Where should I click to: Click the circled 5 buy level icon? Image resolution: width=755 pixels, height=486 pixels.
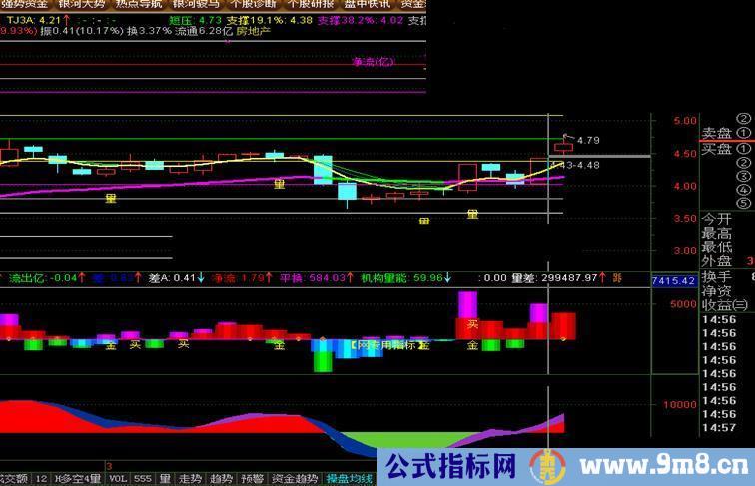743,205
